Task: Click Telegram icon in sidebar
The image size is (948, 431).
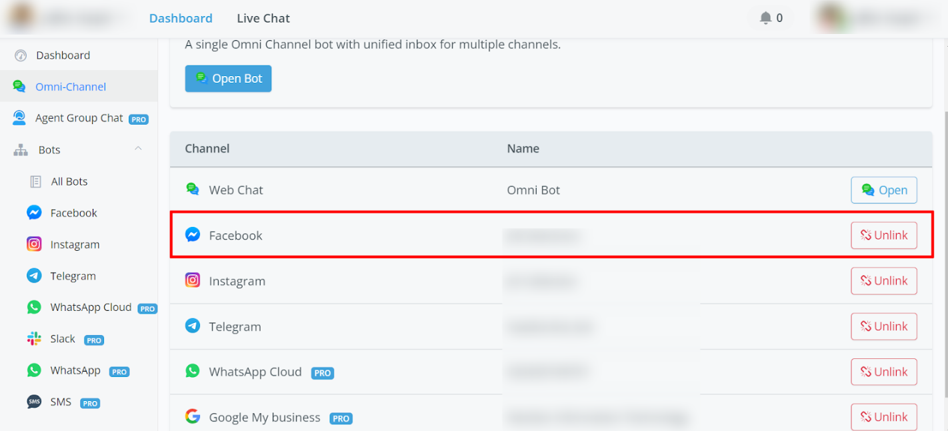Action: point(34,276)
